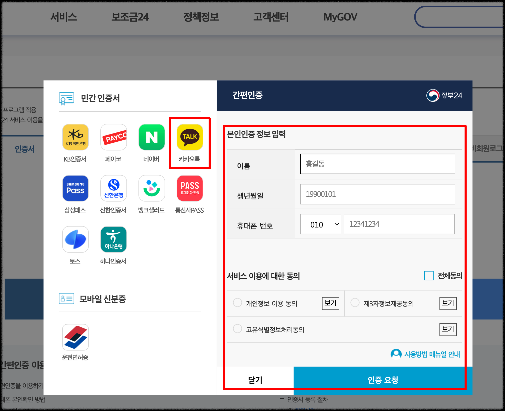The height and width of the screenshot is (411, 505).
Task: Select the Toss 토스 icon
Action: coord(75,239)
